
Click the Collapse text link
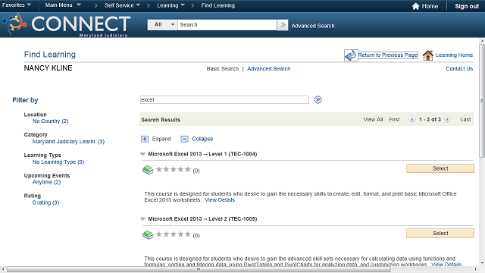pyautogui.click(x=202, y=139)
